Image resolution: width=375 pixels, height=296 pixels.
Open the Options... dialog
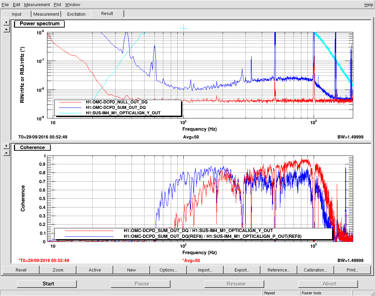point(168,270)
